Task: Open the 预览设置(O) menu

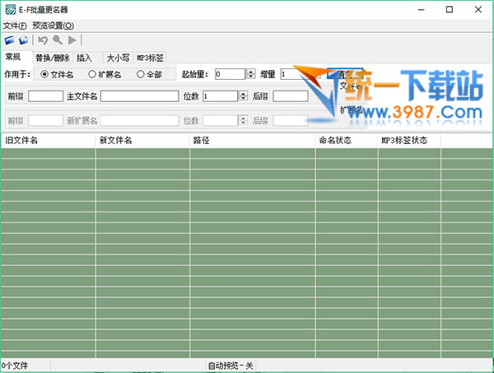Action: pos(54,26)
